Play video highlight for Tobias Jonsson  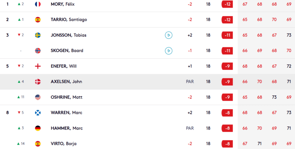(169, 35)
